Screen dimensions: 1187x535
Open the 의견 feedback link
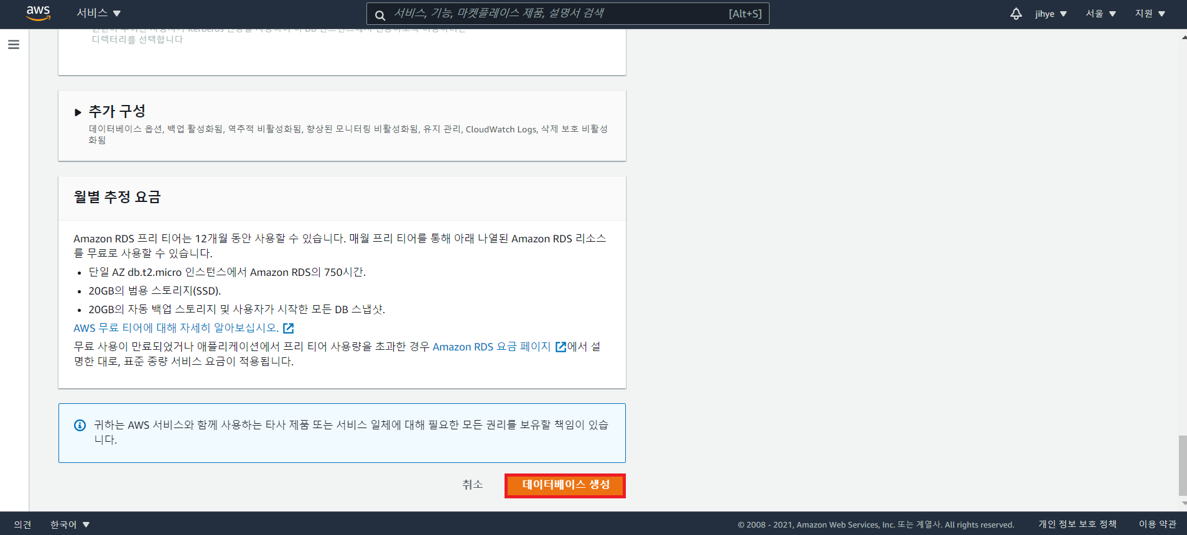coord(22,524)
